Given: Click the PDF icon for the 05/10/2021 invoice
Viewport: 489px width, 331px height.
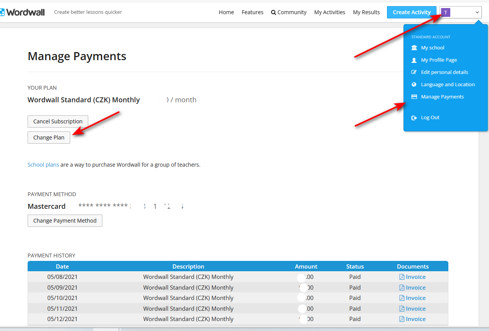Looking at the screenshot, I should [x=402, y=298].
